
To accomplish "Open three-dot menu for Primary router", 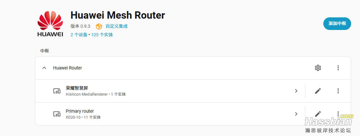I will click(338, 114).
